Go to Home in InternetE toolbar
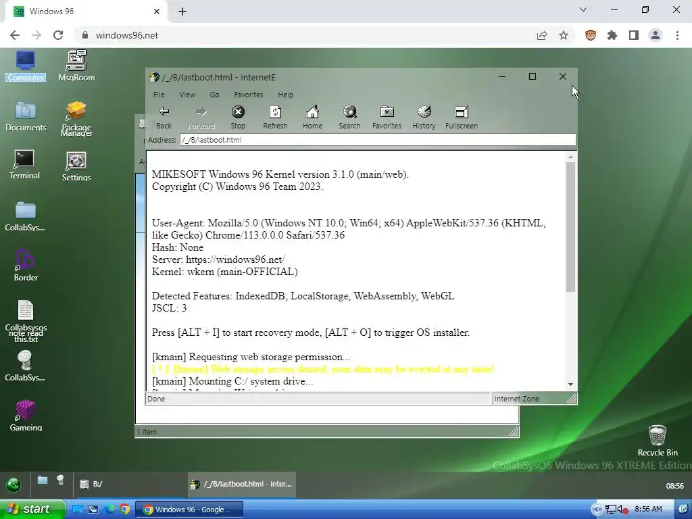Image resolution: width=692 pixels, height=519 pixels. [x=312, y=118]
